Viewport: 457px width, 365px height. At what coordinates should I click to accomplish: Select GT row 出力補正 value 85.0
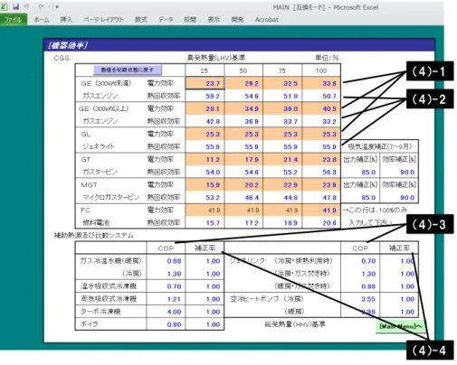click(360, 173)
